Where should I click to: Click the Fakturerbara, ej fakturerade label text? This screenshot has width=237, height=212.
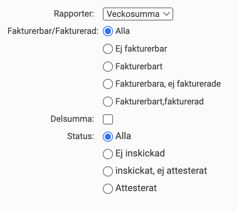point(168,84)
